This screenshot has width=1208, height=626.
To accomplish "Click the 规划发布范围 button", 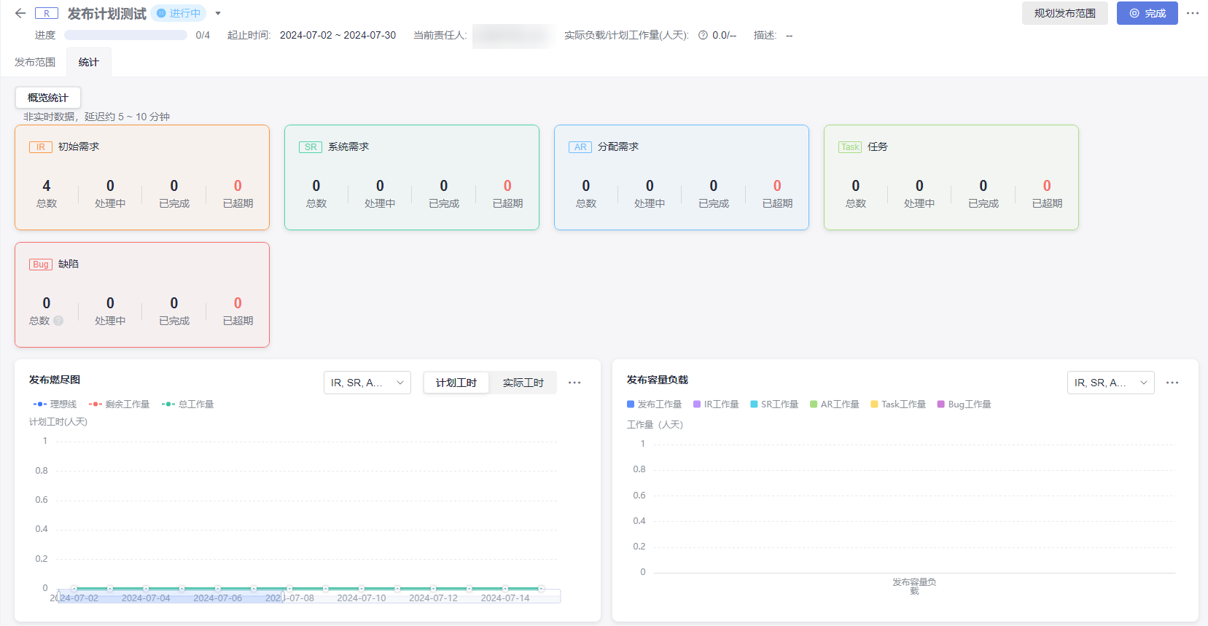I will (x=1064, y=13).
